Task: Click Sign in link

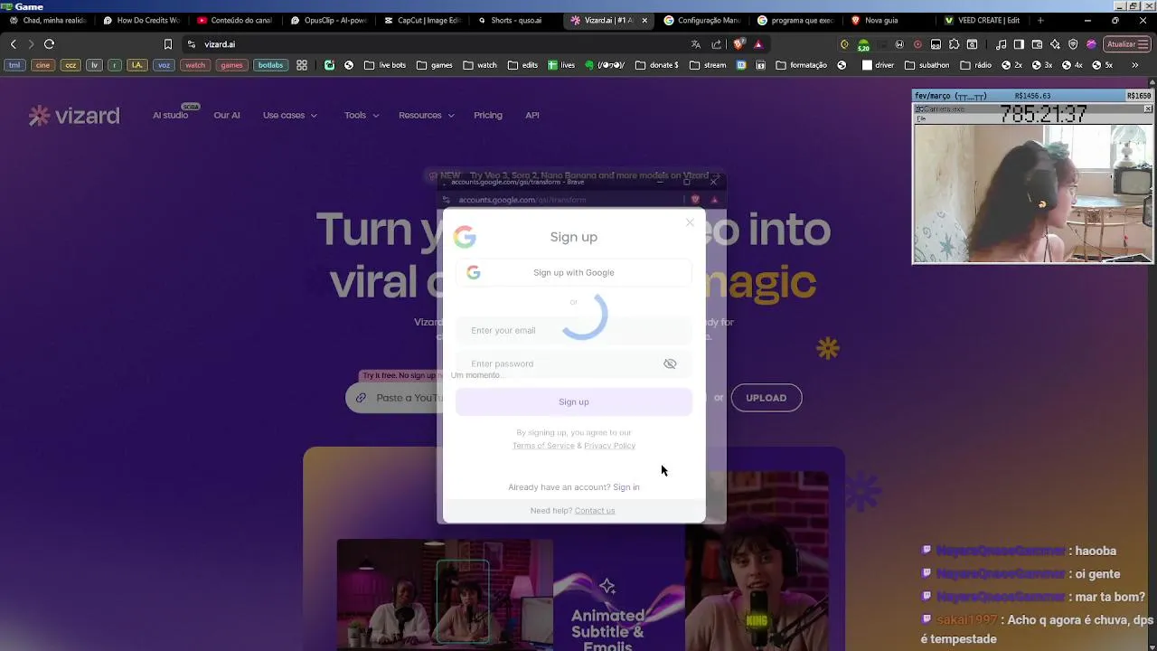Action: 626,487
